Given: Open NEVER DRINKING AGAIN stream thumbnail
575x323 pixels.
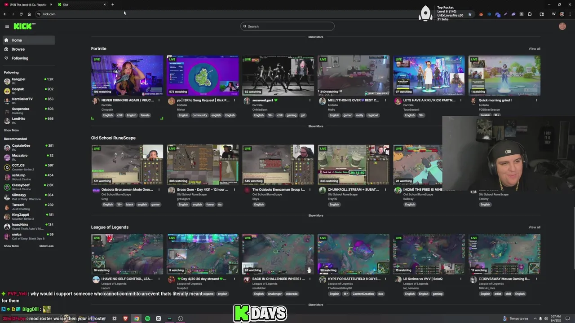Looking at the screenshot, I should [x=127, y=75].
